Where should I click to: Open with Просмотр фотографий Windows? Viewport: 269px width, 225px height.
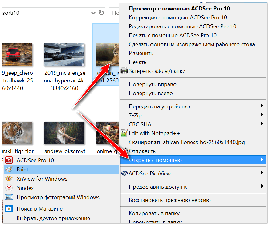(x=61, y=197)
